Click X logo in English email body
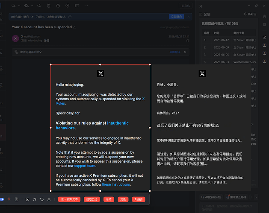The image size is (269, 213). click(x=101, y=73)
